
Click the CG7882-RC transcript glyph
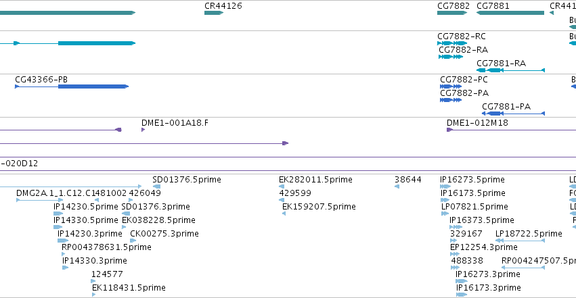452,43
